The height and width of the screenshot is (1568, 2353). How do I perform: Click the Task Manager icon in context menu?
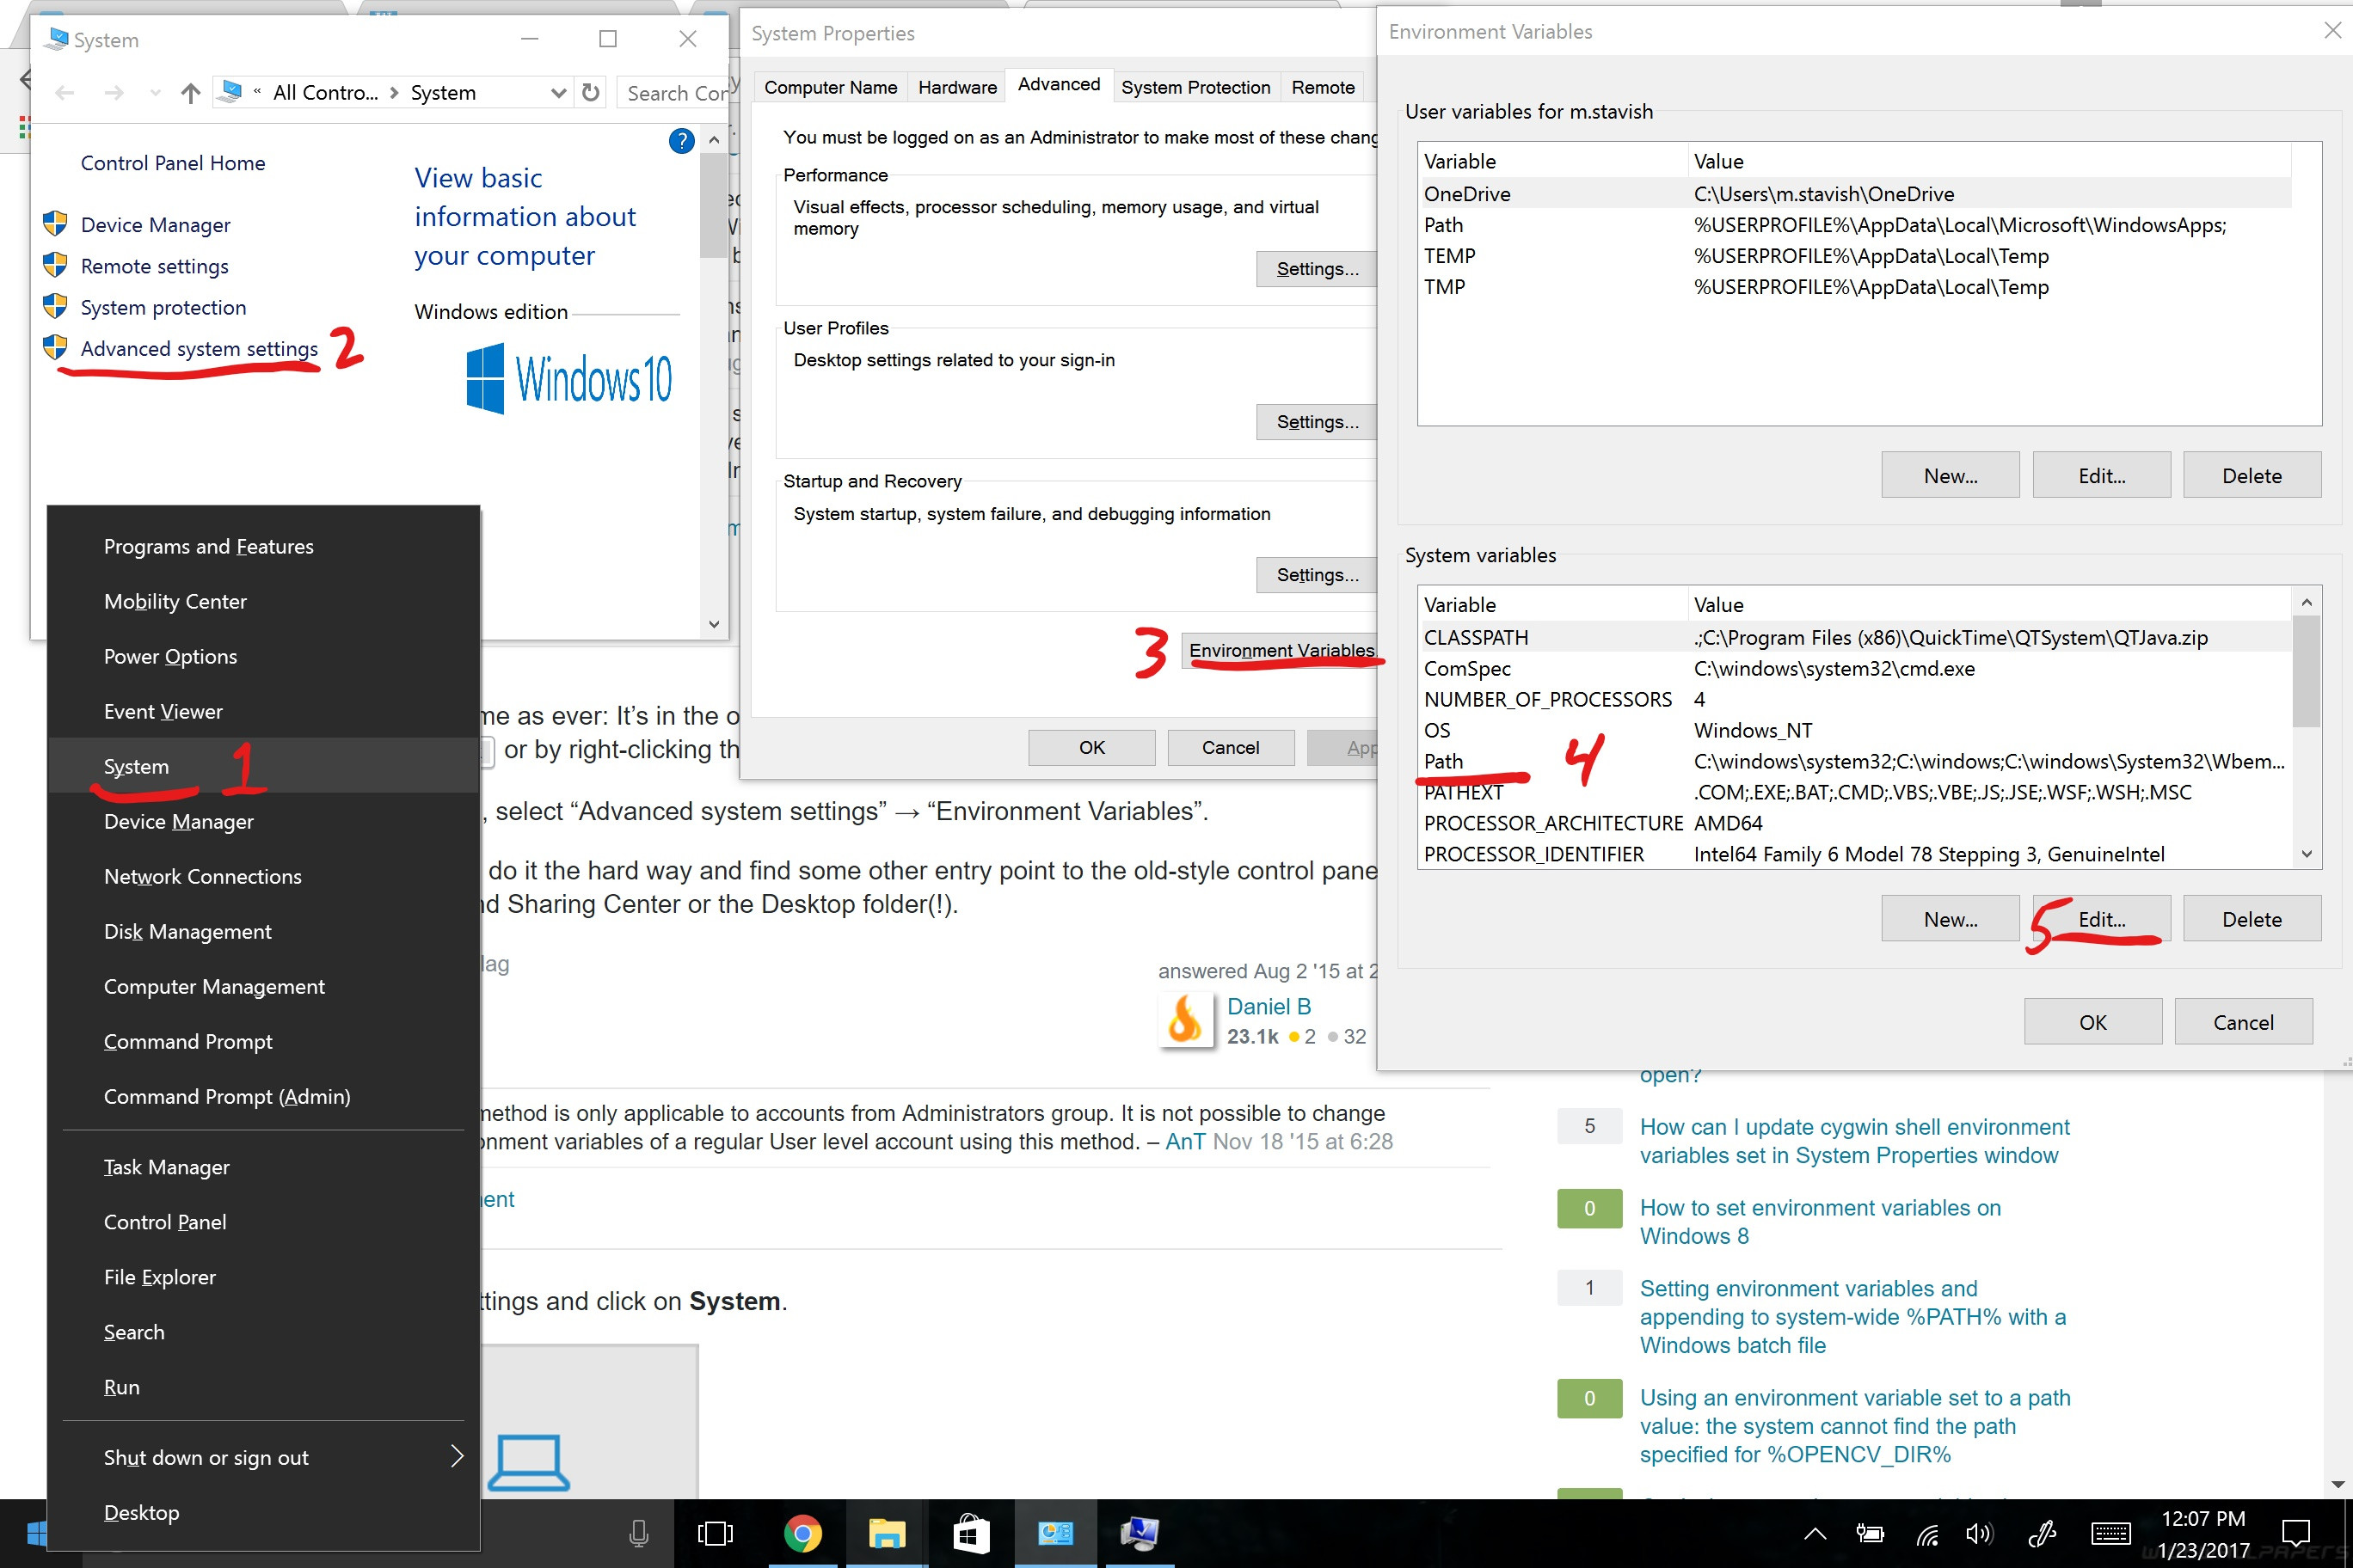point(166,1167)
